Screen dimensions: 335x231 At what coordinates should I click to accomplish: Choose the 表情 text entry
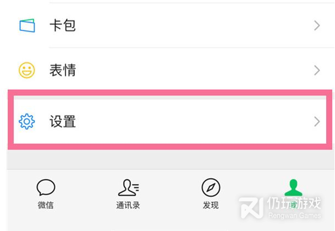[62, 70]
